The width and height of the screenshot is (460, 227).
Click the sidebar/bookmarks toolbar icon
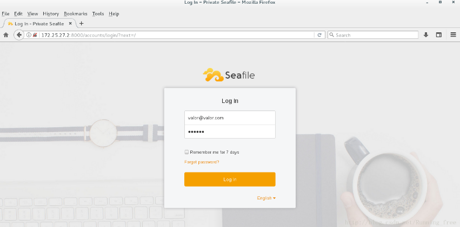tap(439, 35)
